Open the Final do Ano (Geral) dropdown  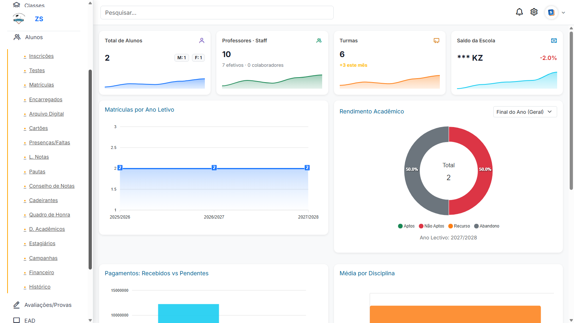coord(524,112)
